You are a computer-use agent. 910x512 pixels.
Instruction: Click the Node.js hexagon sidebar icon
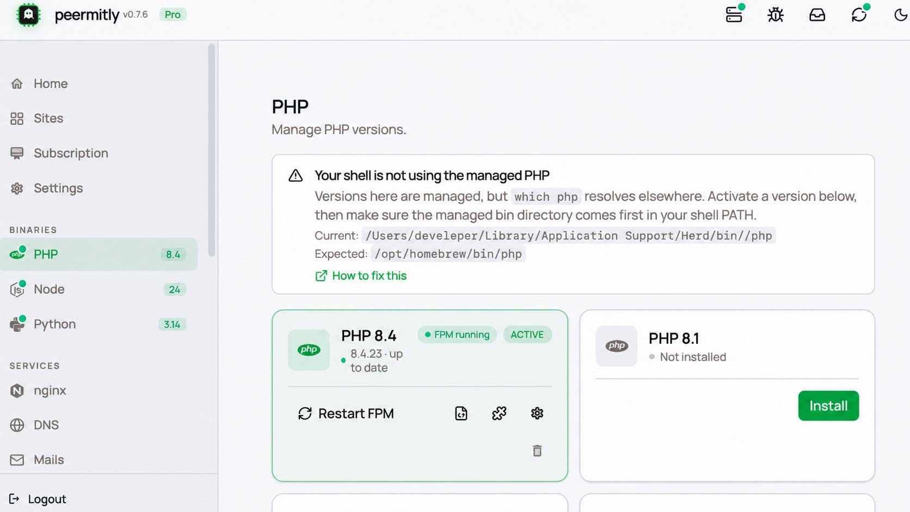coord(17,289)
